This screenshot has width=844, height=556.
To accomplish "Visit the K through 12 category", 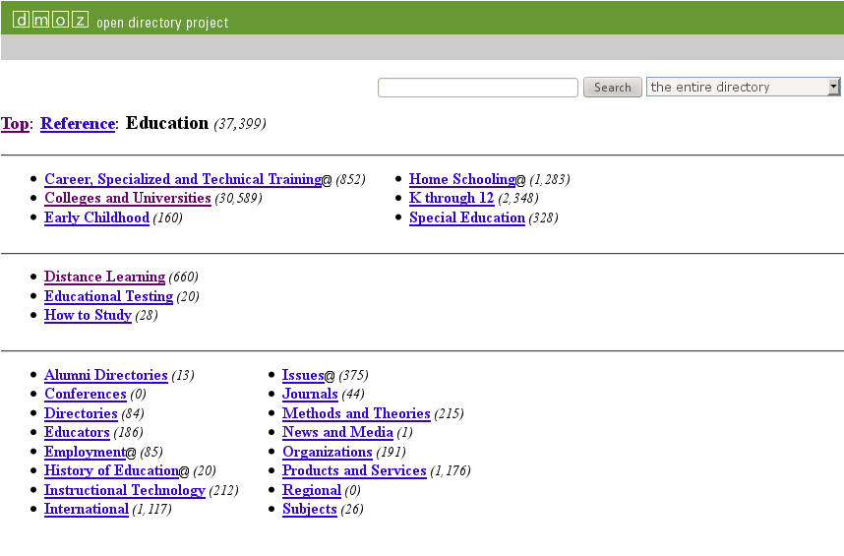I will tap(452, 199).
